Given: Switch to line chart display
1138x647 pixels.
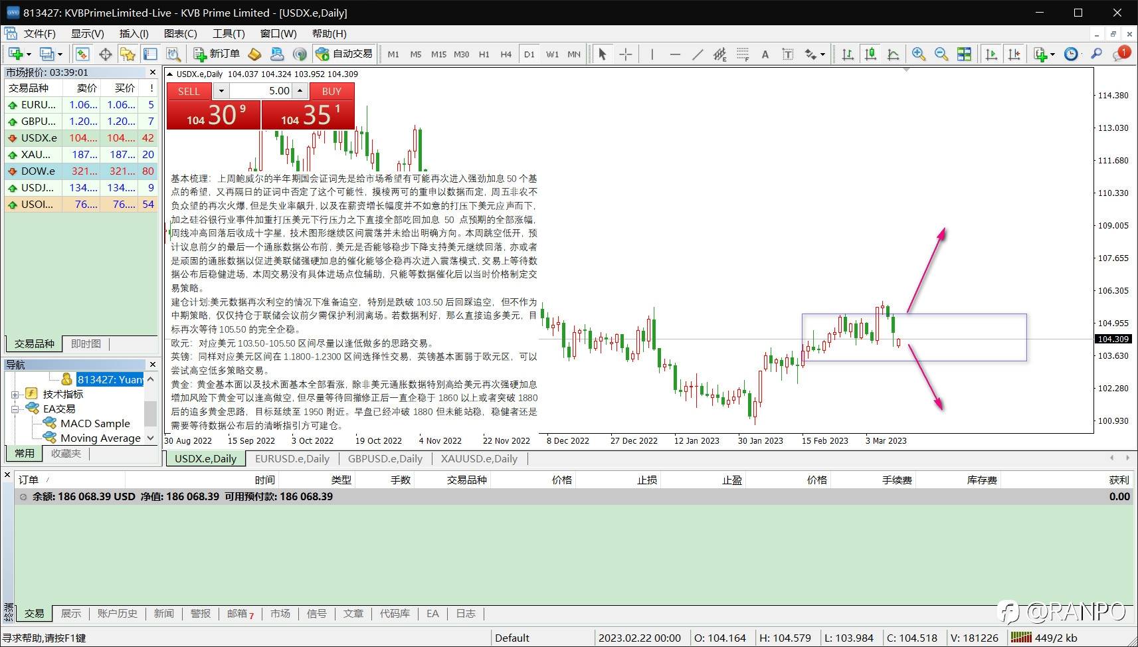Looking at the screenshot, I should [893, 54].
